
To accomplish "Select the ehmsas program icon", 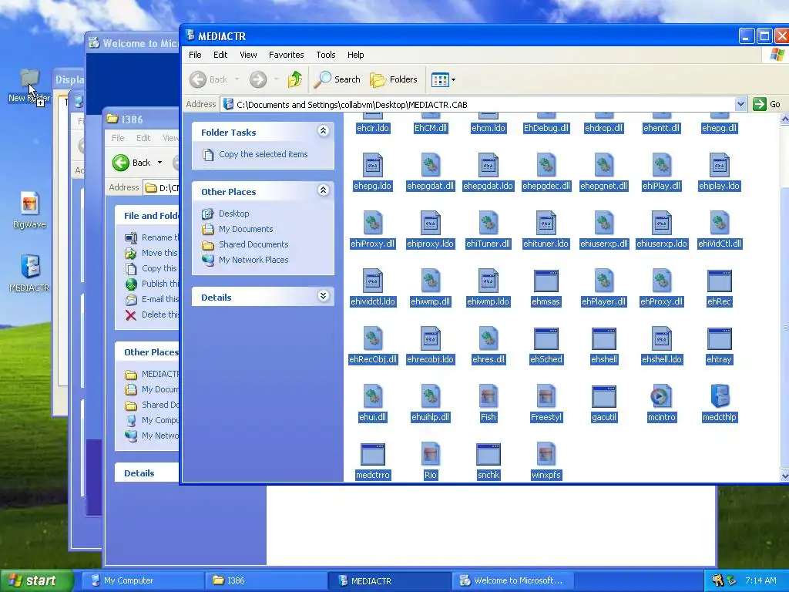I will point(546,281).
